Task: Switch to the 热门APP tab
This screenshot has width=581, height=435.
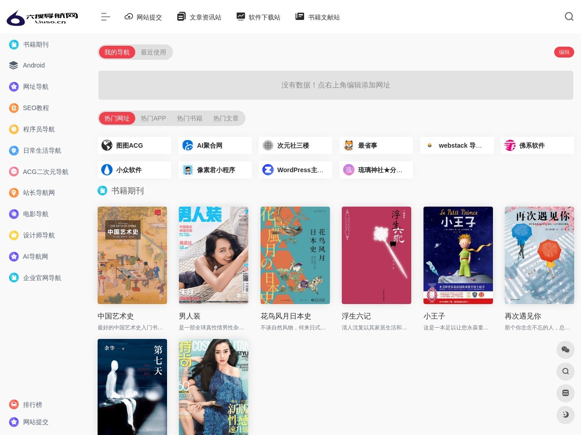Action: point(153,118)
